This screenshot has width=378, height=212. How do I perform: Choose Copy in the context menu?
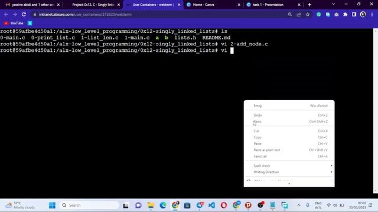[289, 137]
